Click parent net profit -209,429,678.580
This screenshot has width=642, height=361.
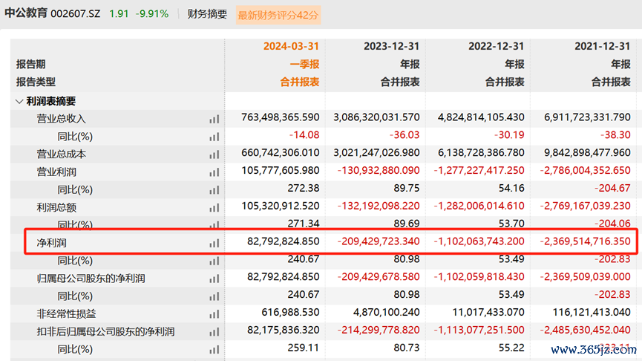click(x=379, y=277)
